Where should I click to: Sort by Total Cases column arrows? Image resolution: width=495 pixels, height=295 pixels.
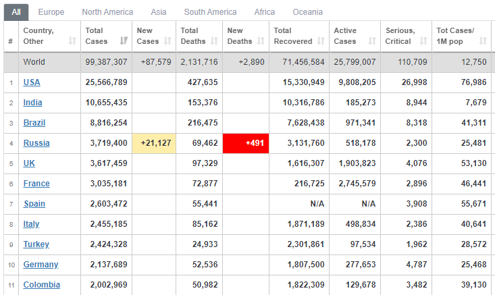pyautogui.click(x=124, y=41)
